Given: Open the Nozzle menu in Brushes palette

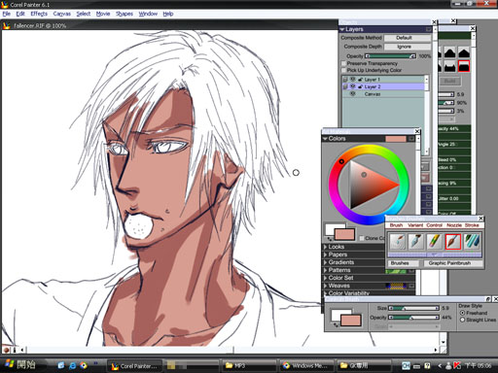Looking at the screenshot, I should click(x=454, y=225).
